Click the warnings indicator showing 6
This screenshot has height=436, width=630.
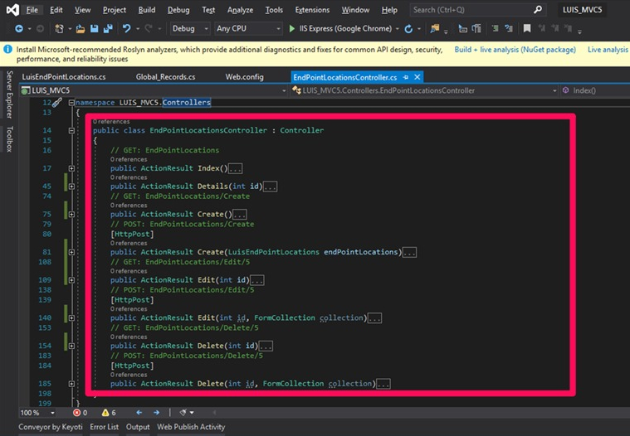coord(108,412)
